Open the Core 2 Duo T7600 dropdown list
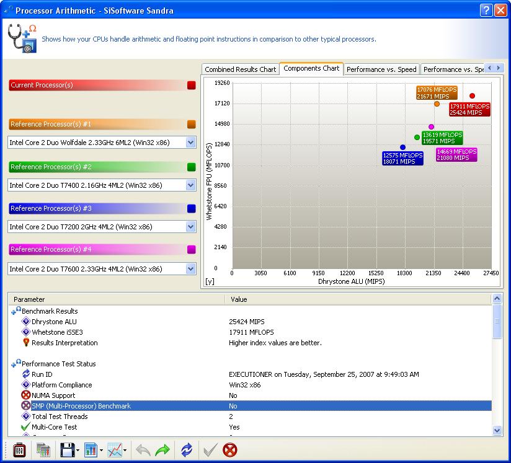511x463 pixels. coord(191,269)
